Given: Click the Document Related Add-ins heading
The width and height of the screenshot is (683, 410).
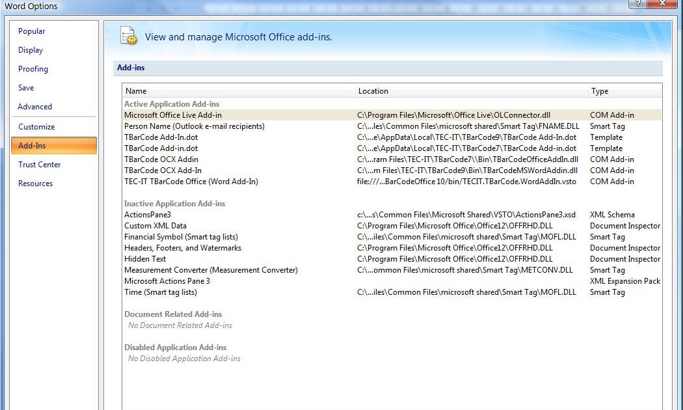Looking at the screenshot, I should tap(173, 314).
